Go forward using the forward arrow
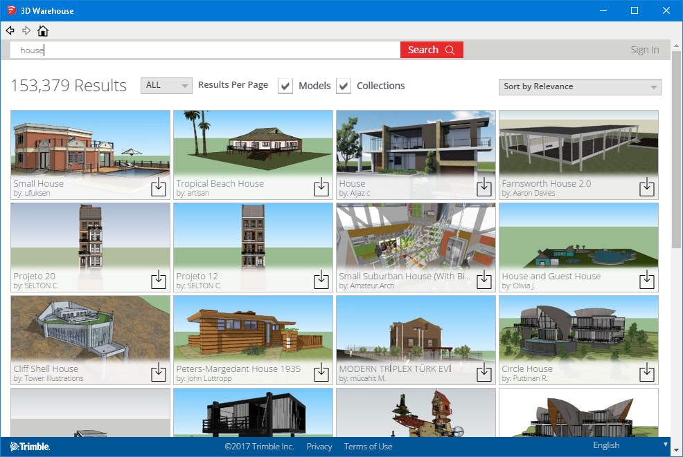 coord(26,30)
